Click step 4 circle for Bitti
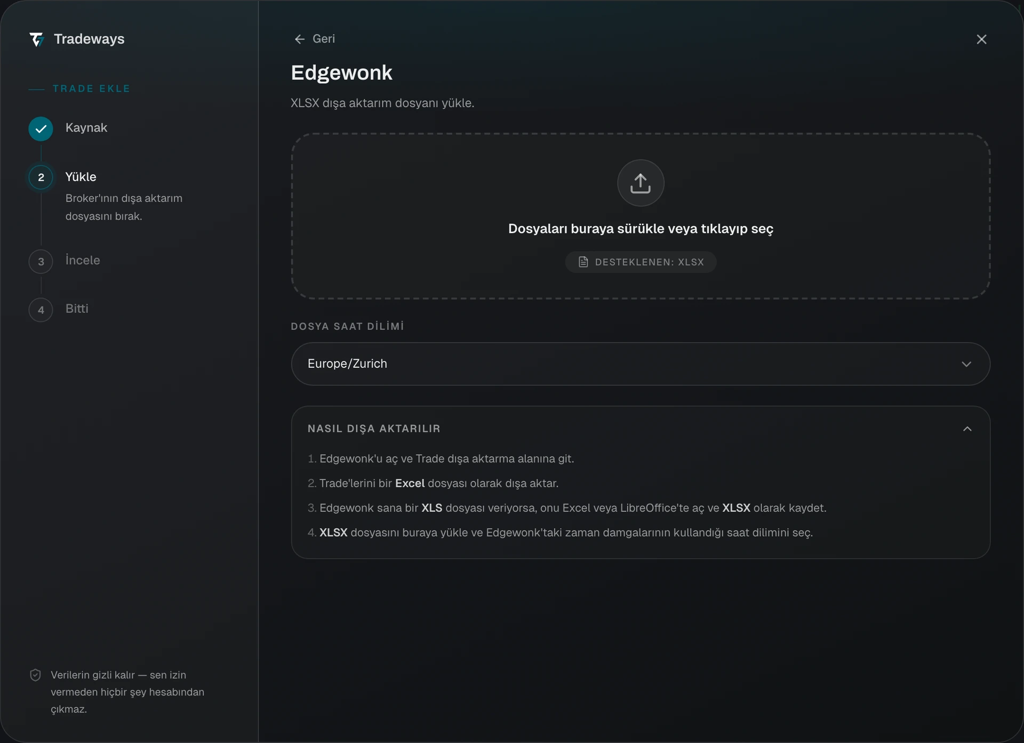This screenshot has width=1024, height=743. (41, 310)
